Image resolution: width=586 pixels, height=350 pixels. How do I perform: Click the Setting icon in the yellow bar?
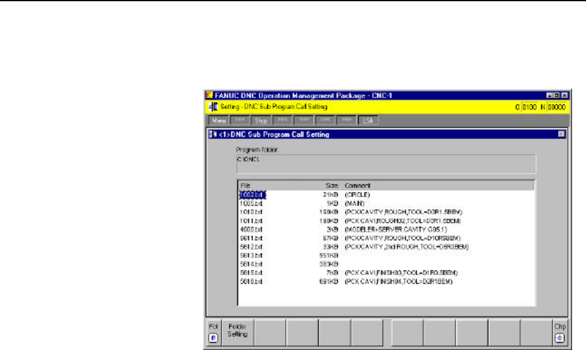pyautogui.click(x=213, y=107)
